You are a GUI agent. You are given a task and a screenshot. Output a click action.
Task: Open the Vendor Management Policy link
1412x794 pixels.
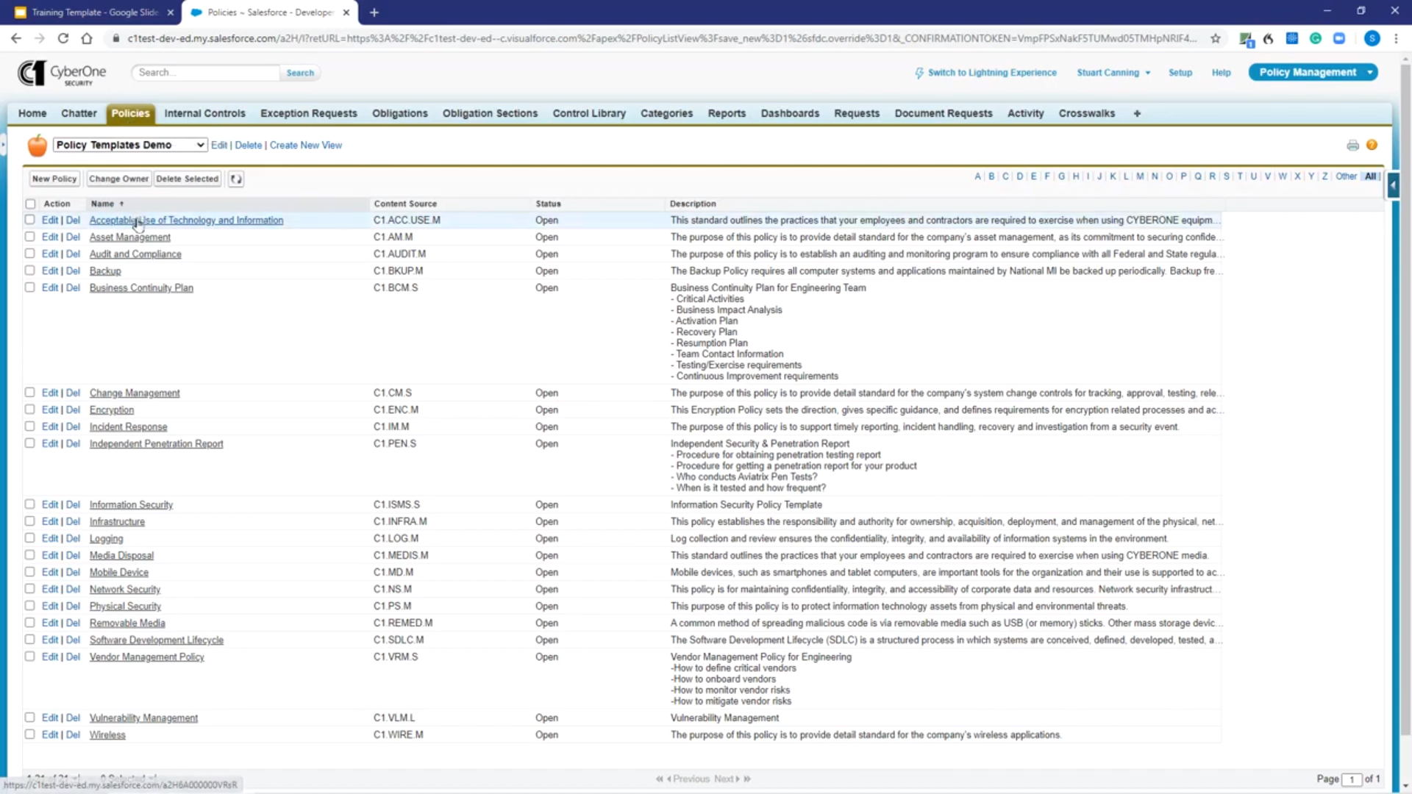[x=146, y=657]
